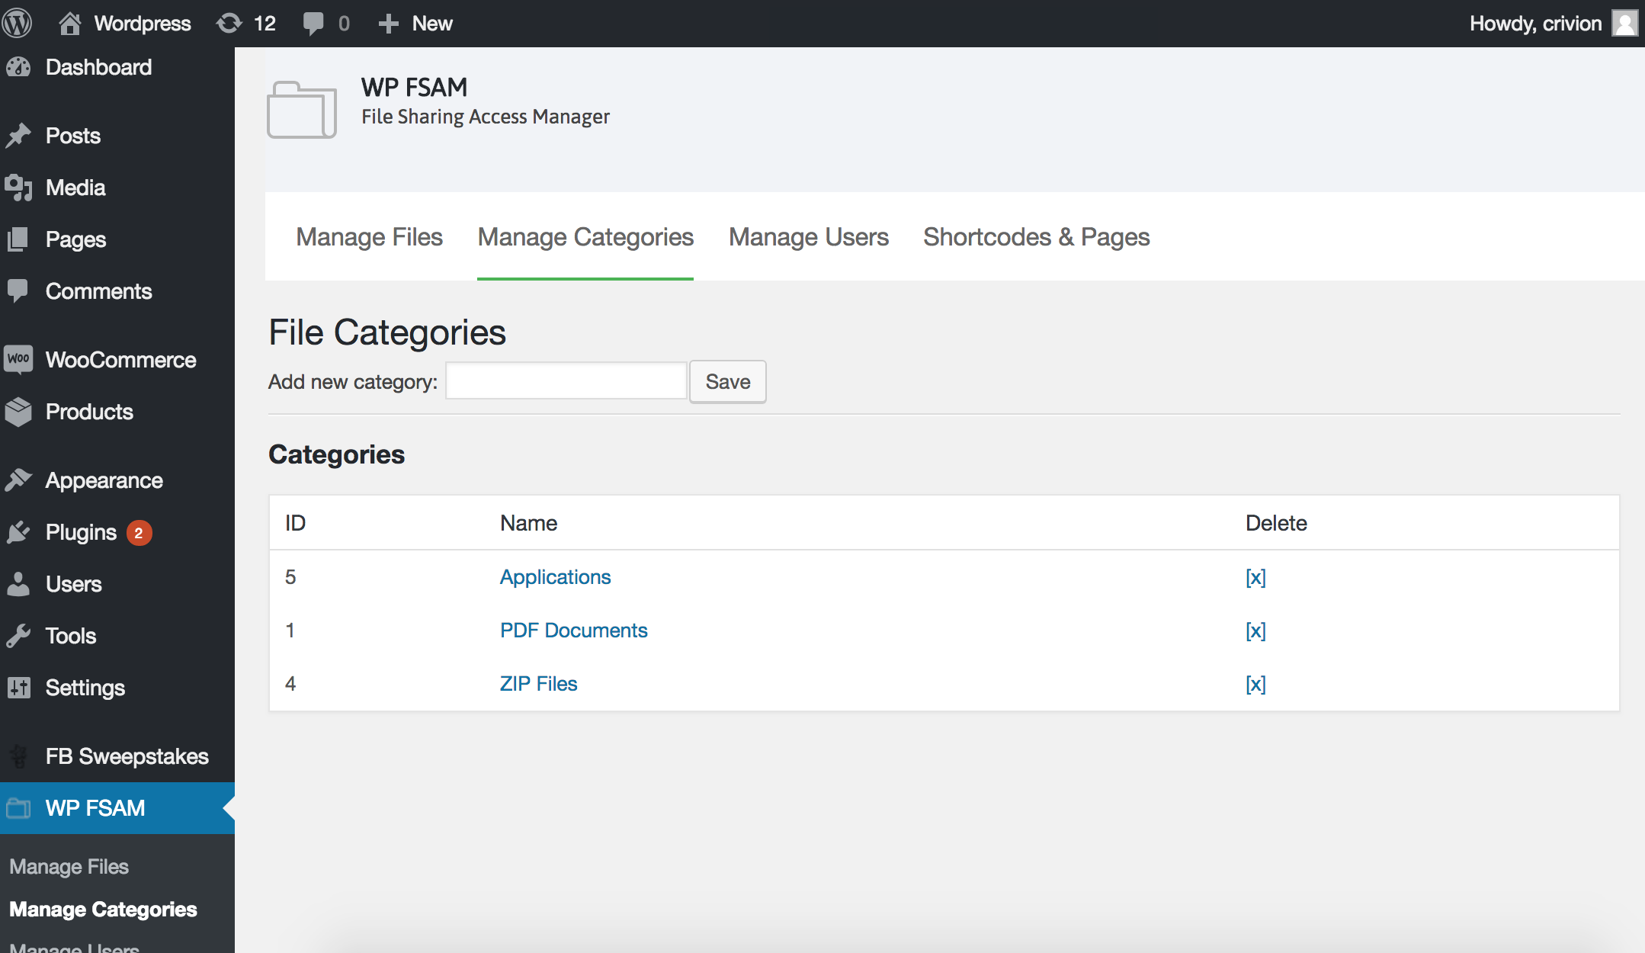Click the plus icon next to New
Viewport: 1645px width, 953px height.
click(x=389, y=24)
